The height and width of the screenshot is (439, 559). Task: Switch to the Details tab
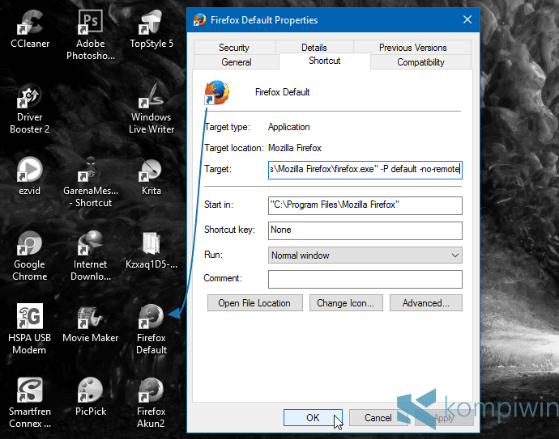(314, 48)
